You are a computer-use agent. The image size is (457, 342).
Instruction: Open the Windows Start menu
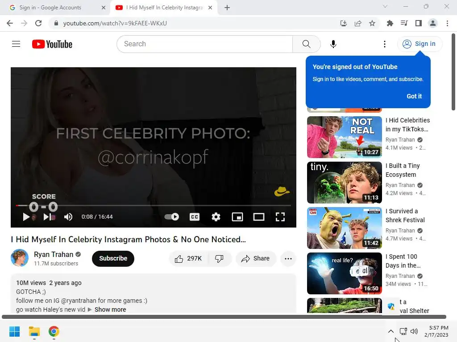14,331
